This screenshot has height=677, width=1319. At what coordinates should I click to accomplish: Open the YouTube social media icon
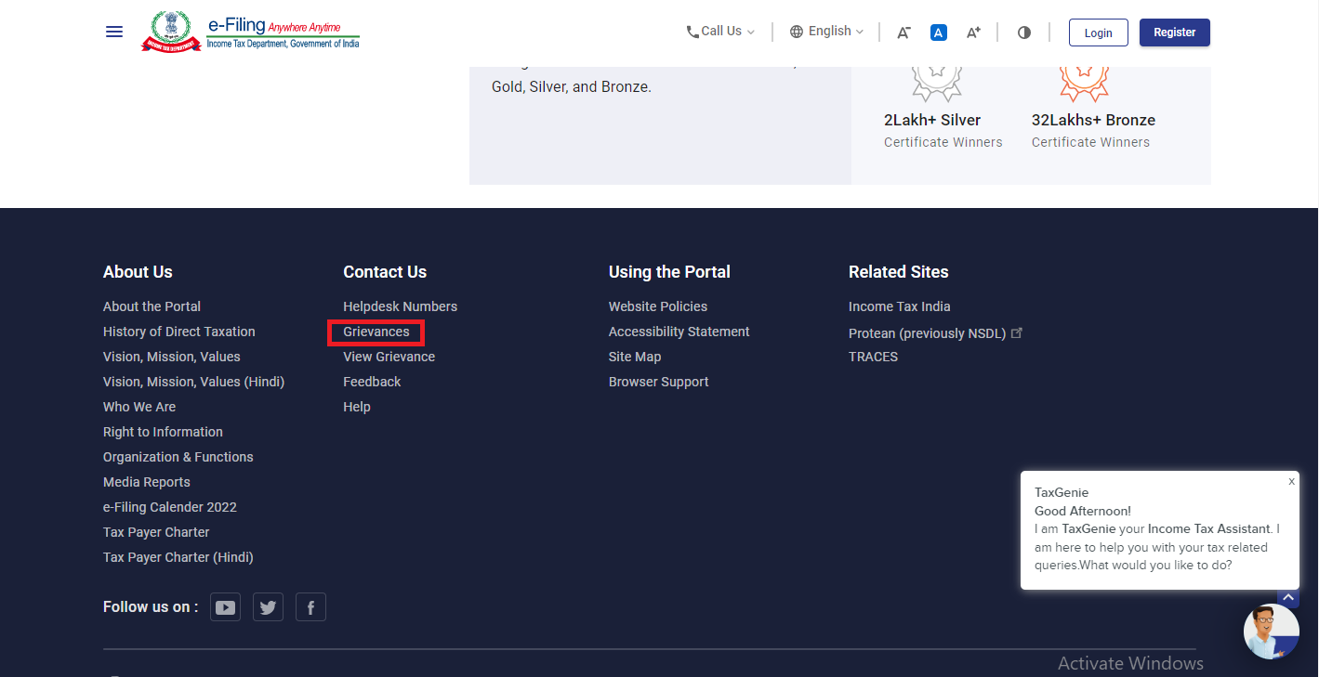[225, 607]
